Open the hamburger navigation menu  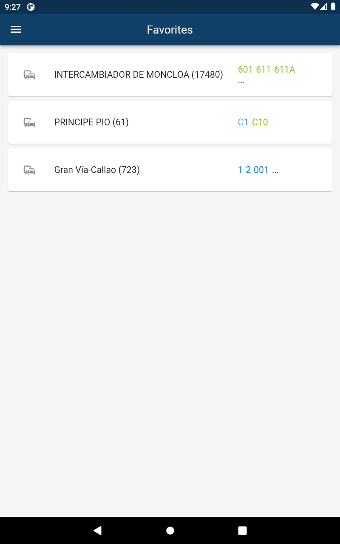pos(16,29)
